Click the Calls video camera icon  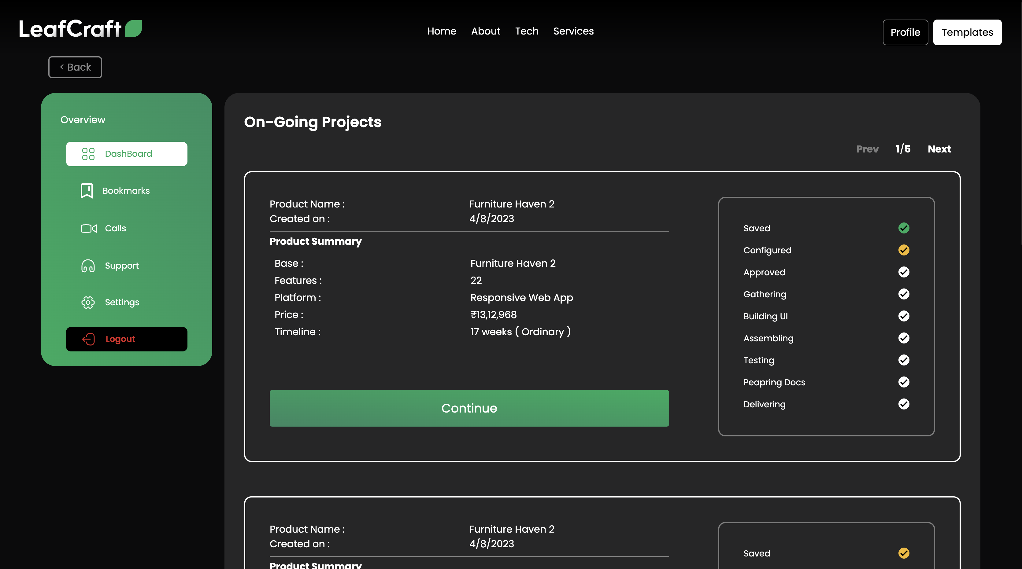[x=89, y=228]
